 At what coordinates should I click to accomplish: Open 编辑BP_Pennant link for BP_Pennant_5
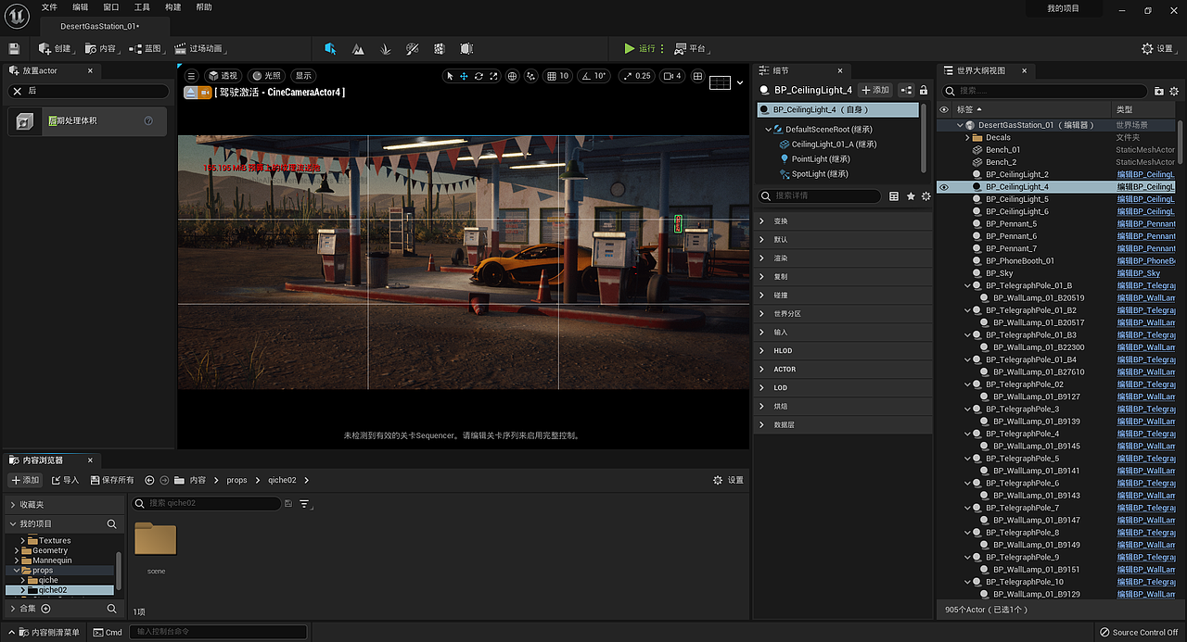point(1146,224)
